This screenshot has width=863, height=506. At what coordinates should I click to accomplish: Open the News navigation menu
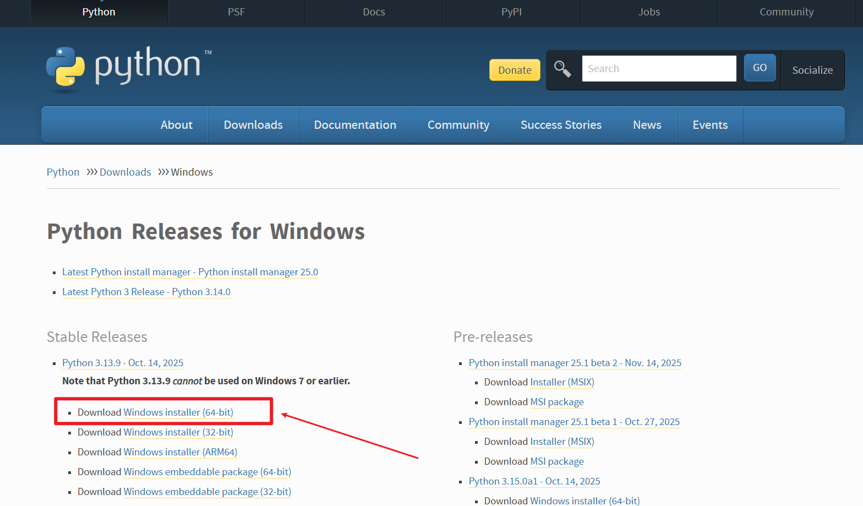click(x=647, y=125)
